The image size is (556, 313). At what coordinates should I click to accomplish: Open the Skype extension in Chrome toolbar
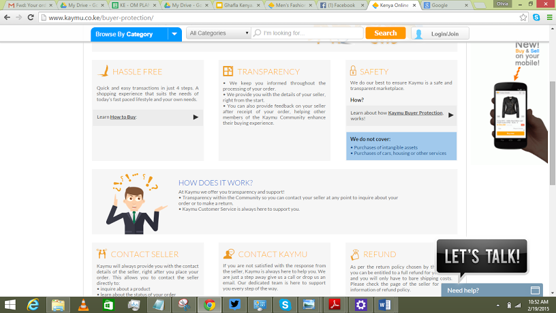pyautogui.click(x=536, y=18)
